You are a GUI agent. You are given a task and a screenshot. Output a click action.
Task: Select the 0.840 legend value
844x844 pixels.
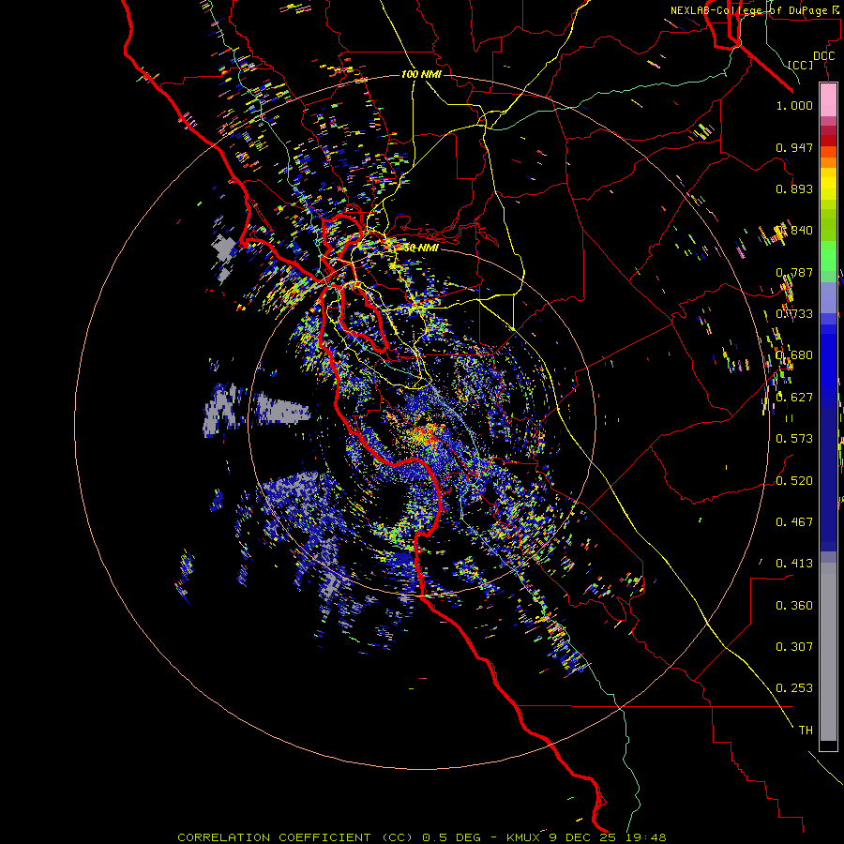[794, 231]
